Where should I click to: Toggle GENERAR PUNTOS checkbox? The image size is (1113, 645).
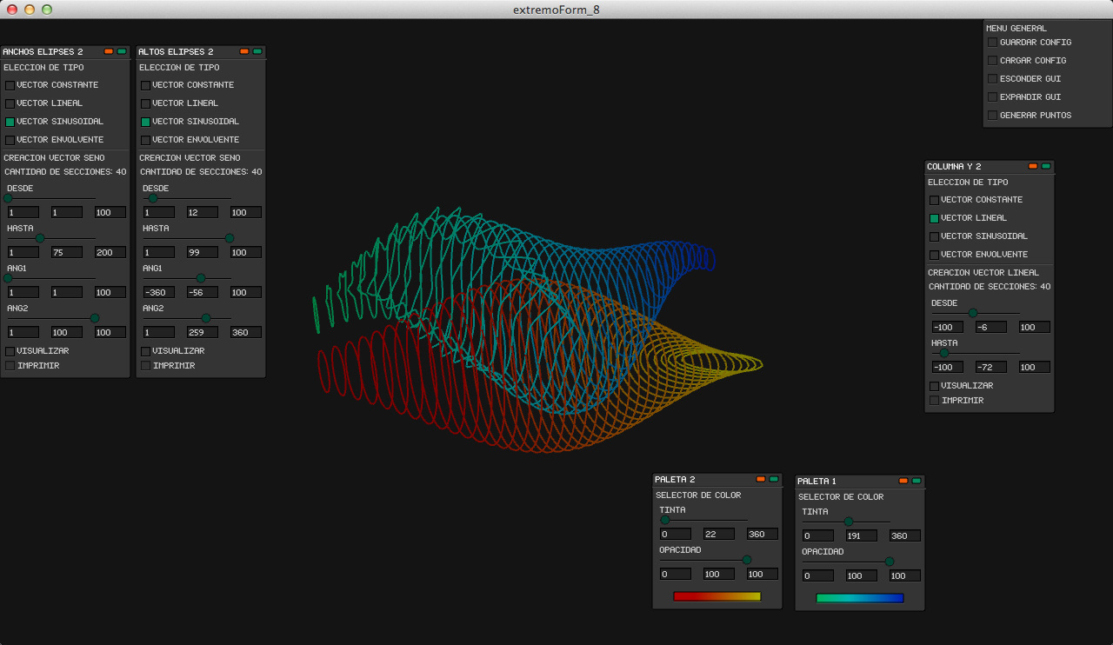click(x=993, y=116)
